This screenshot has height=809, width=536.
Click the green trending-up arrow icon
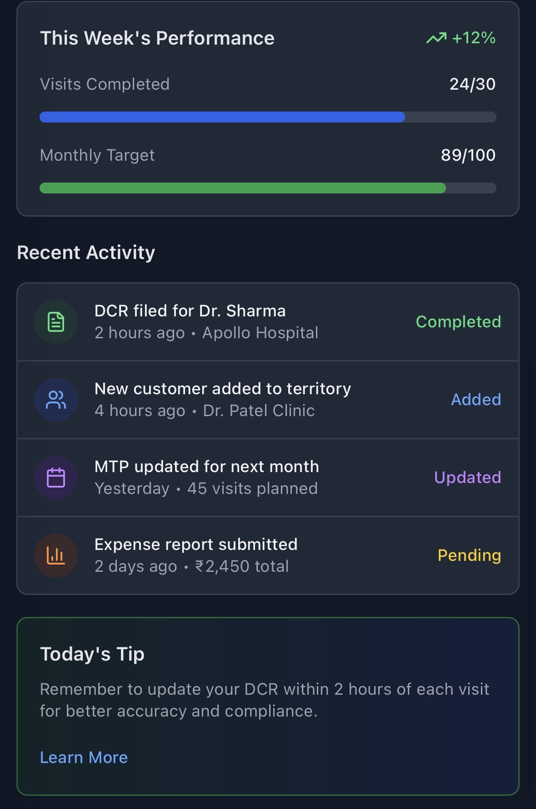tap(436, 38)
